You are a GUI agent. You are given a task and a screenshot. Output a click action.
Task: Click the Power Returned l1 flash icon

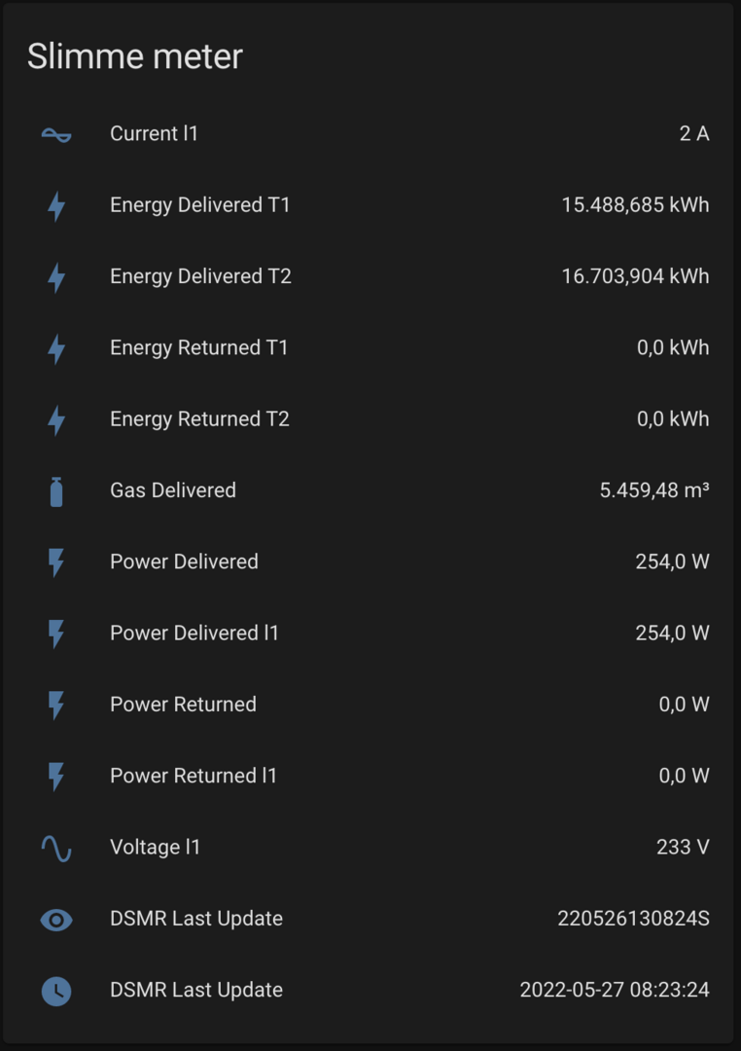pos(56,776)
